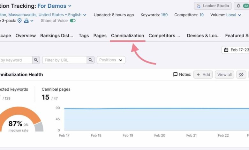This screenshot has width=249, height=150.
Task: Open the Looker Studio button
Action: [x=213, y=6]
